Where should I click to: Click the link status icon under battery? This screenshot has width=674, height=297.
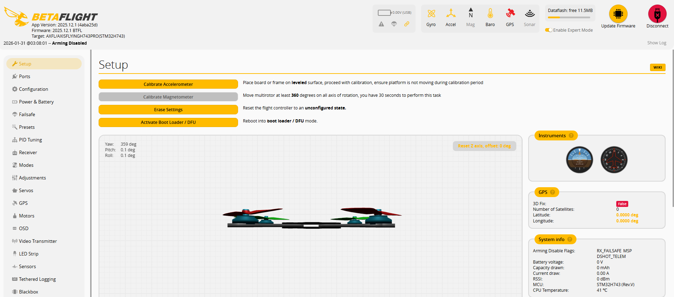point(407,24)
